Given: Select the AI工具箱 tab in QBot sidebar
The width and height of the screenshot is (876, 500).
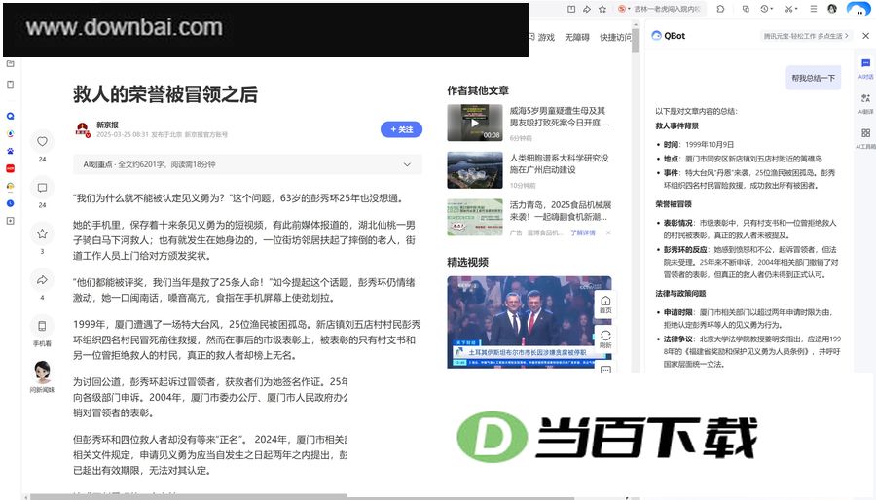Looking at the screenshot, I should (x=865, y=138).
